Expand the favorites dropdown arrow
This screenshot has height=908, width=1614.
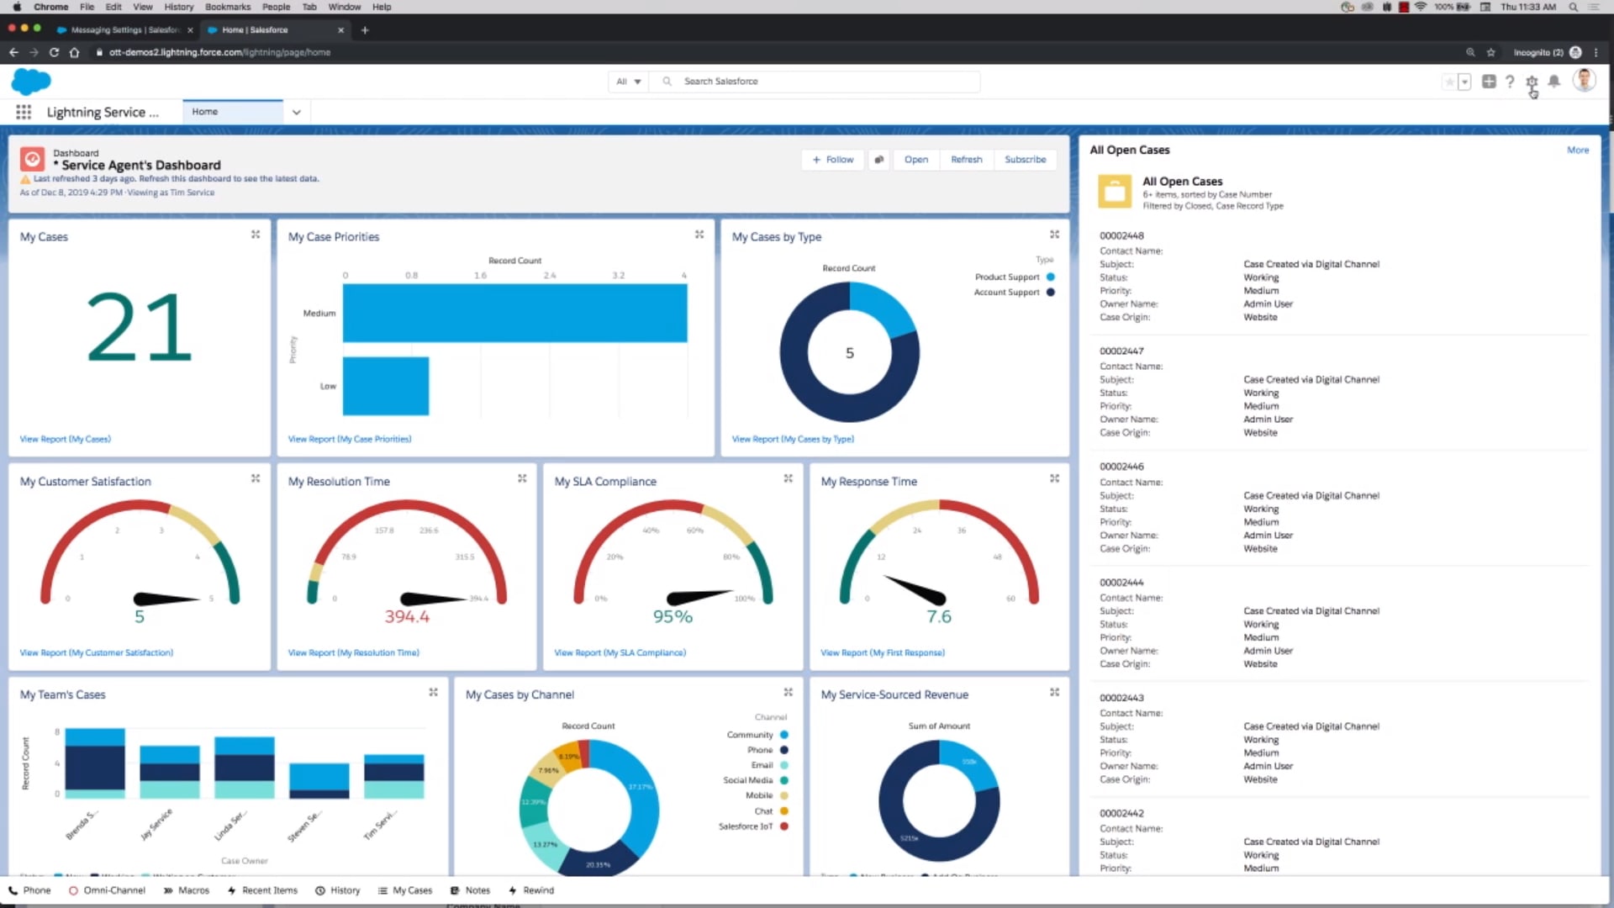tap(1464, 82)
